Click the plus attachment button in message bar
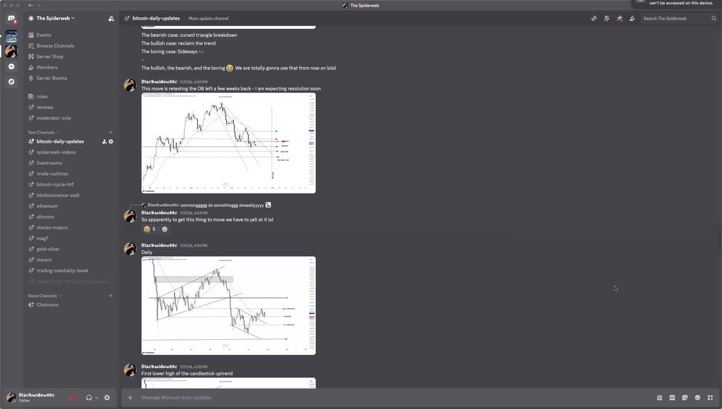Image resolution: width=722 pixels, height=409 pixels. click(x=130, y=398)
